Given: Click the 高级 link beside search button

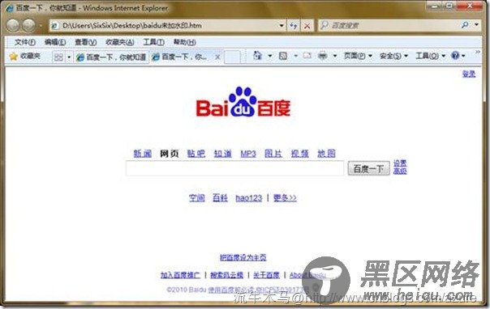Looking at the screenshot, I should tap(400, 171).
